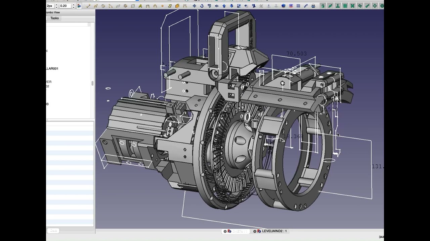Image resolution: width=430 pixels, height=241 pixels.
Task: Click the Shape 2D View icon (blue cube)
Action: [283, 6]
